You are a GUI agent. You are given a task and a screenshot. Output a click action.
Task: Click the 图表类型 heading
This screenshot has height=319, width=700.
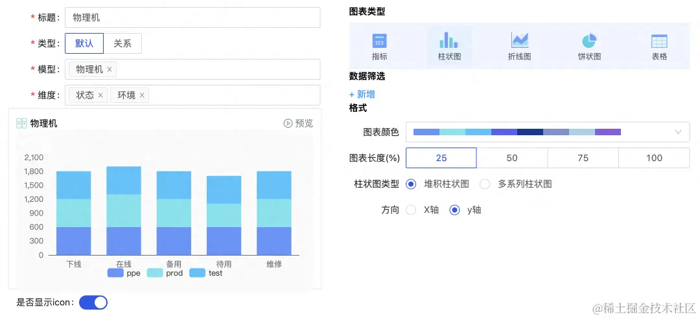[x=367, y=12]
